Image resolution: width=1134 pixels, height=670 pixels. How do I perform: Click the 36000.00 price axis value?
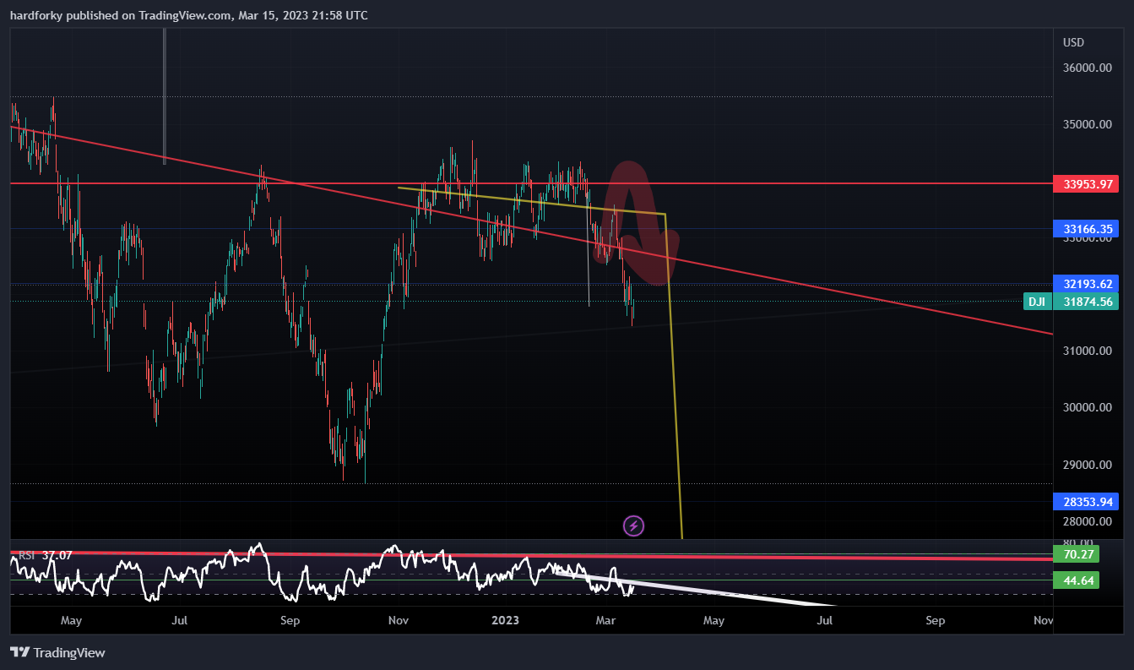pos(1087,68)
